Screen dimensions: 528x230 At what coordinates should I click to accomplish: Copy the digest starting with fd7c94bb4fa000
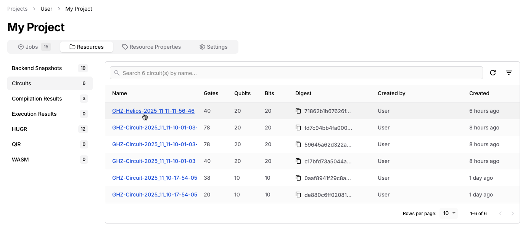(298, 128)
